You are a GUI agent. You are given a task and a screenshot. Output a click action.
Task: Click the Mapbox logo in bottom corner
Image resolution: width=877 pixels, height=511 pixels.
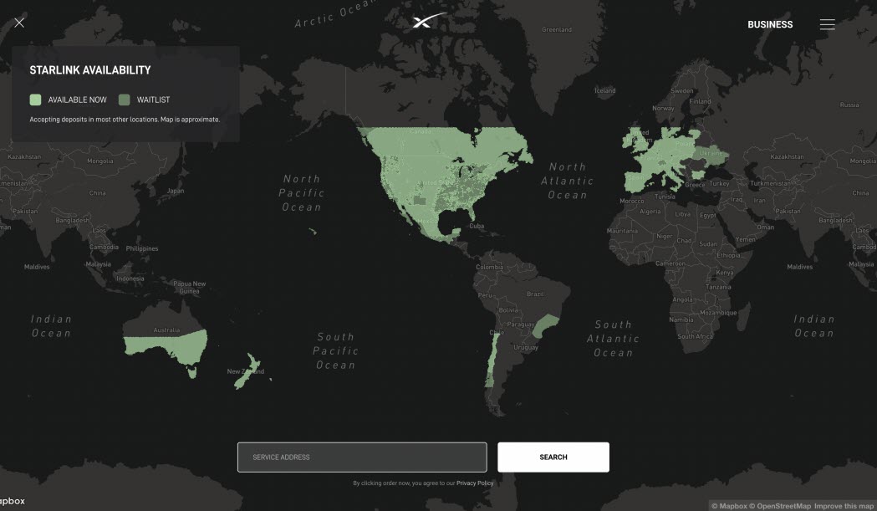point(12,501)
